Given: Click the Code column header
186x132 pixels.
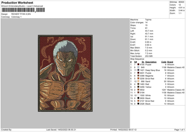Looking at the screenshot, I should coord(164,62).
